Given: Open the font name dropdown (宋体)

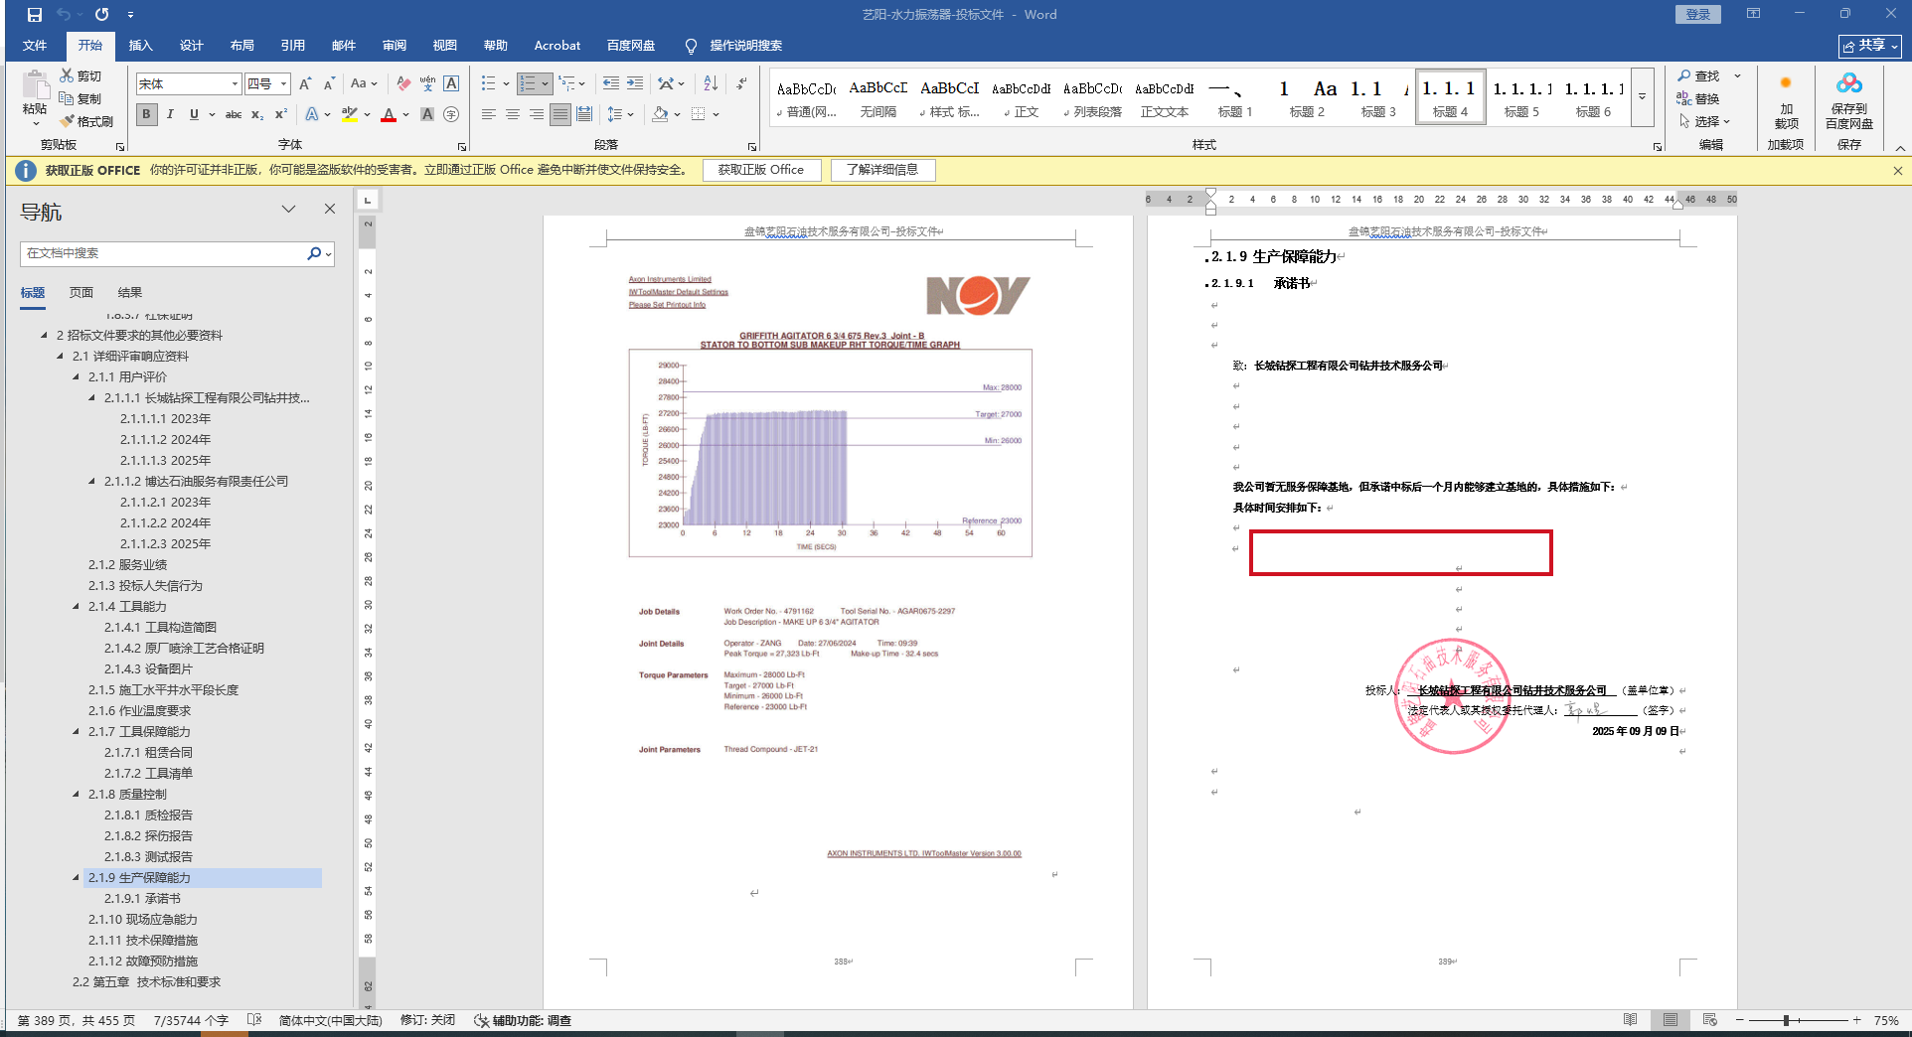Looking at the screenshot, I should click(x=235, y=84).
